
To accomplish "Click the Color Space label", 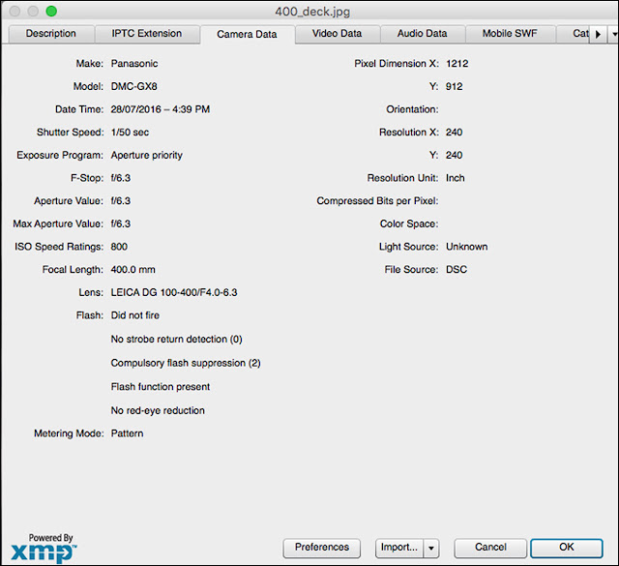I will click(x=409, y=223).
